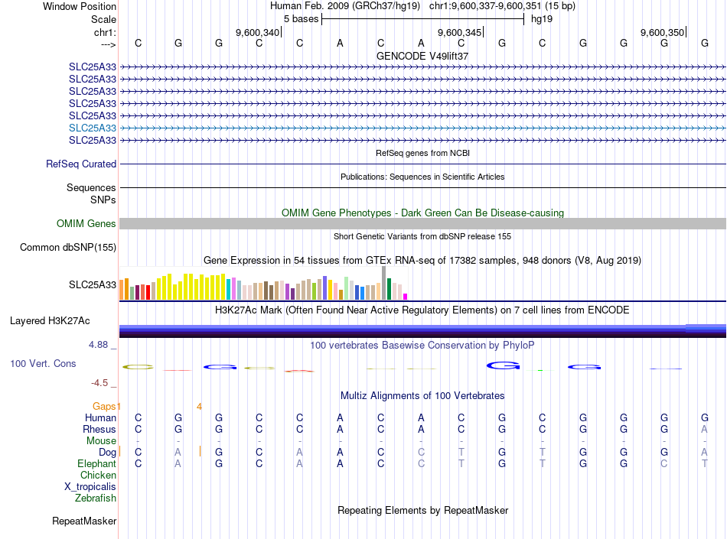The width and height of the screenshot is (727, 539).
Task: Click the magenta GTEx expression bar
Action: (x=406, y=297)
